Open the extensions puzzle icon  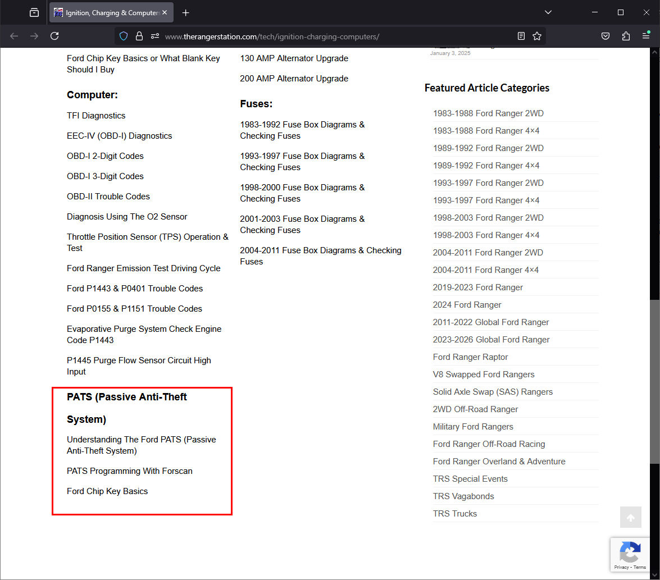626,36
